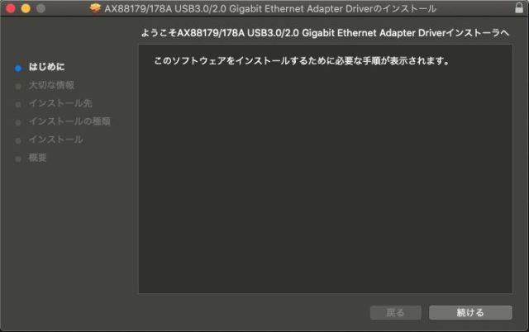
Task: Select the インストールの種類 step in sidebar
Action: coord(69,121)
